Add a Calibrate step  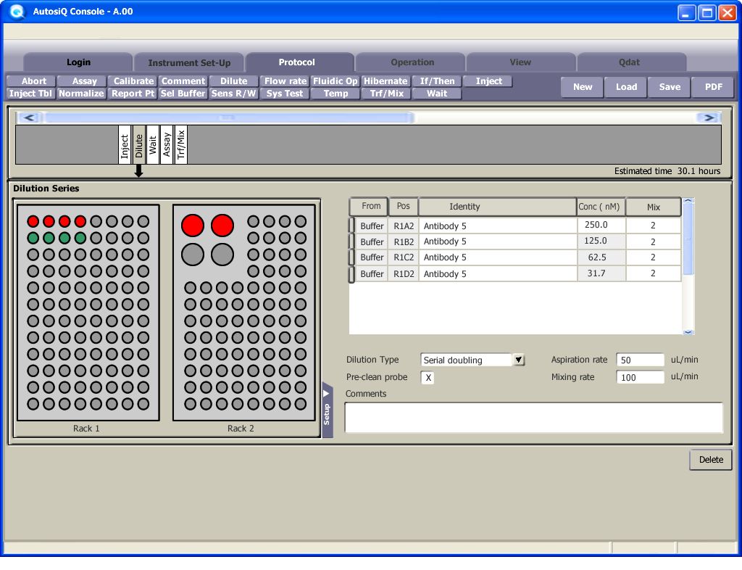tap(133, 81)
